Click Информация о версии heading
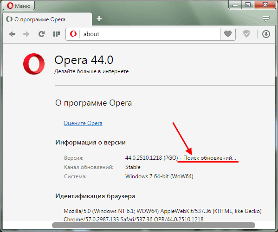The height and width of the screenshot is (232, 278). (x=91, y=142)
